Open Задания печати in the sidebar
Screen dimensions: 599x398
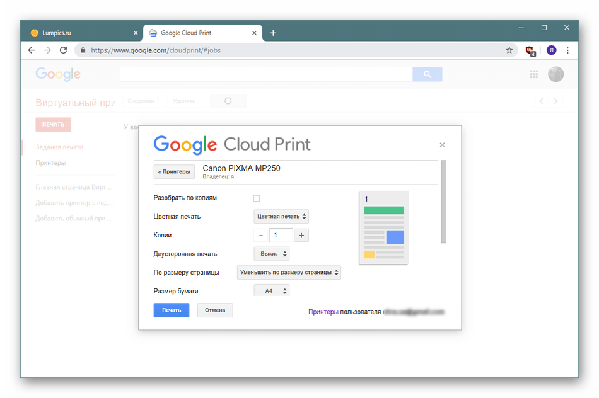coord(59,147)
